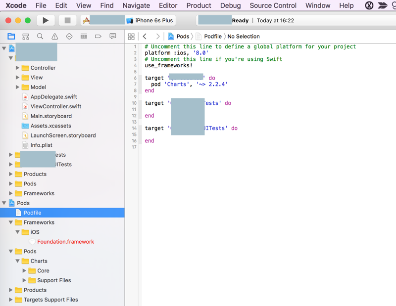Collapse the Pods project disclosure triangle
396x306 pixels.
coord(4,203)
